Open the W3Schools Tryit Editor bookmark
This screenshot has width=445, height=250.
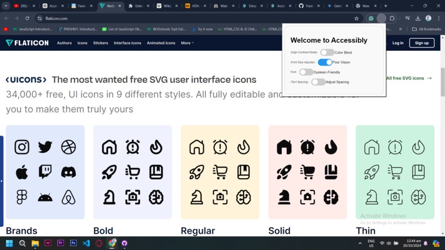166,29
